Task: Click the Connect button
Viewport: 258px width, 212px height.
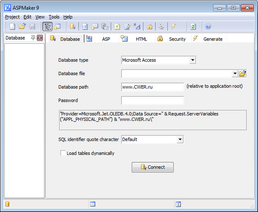Action: click(x=152, y=167)
